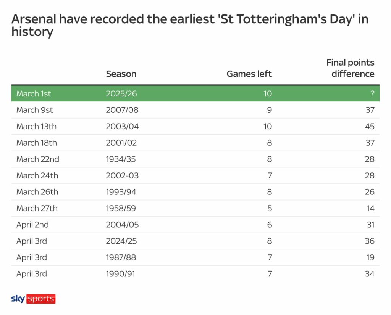
Task: Click the Season column header
Action: [x=121, y=74]
